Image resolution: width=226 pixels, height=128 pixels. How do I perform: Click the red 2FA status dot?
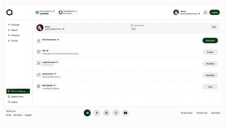pyautogui.click(x=47, y=51)
